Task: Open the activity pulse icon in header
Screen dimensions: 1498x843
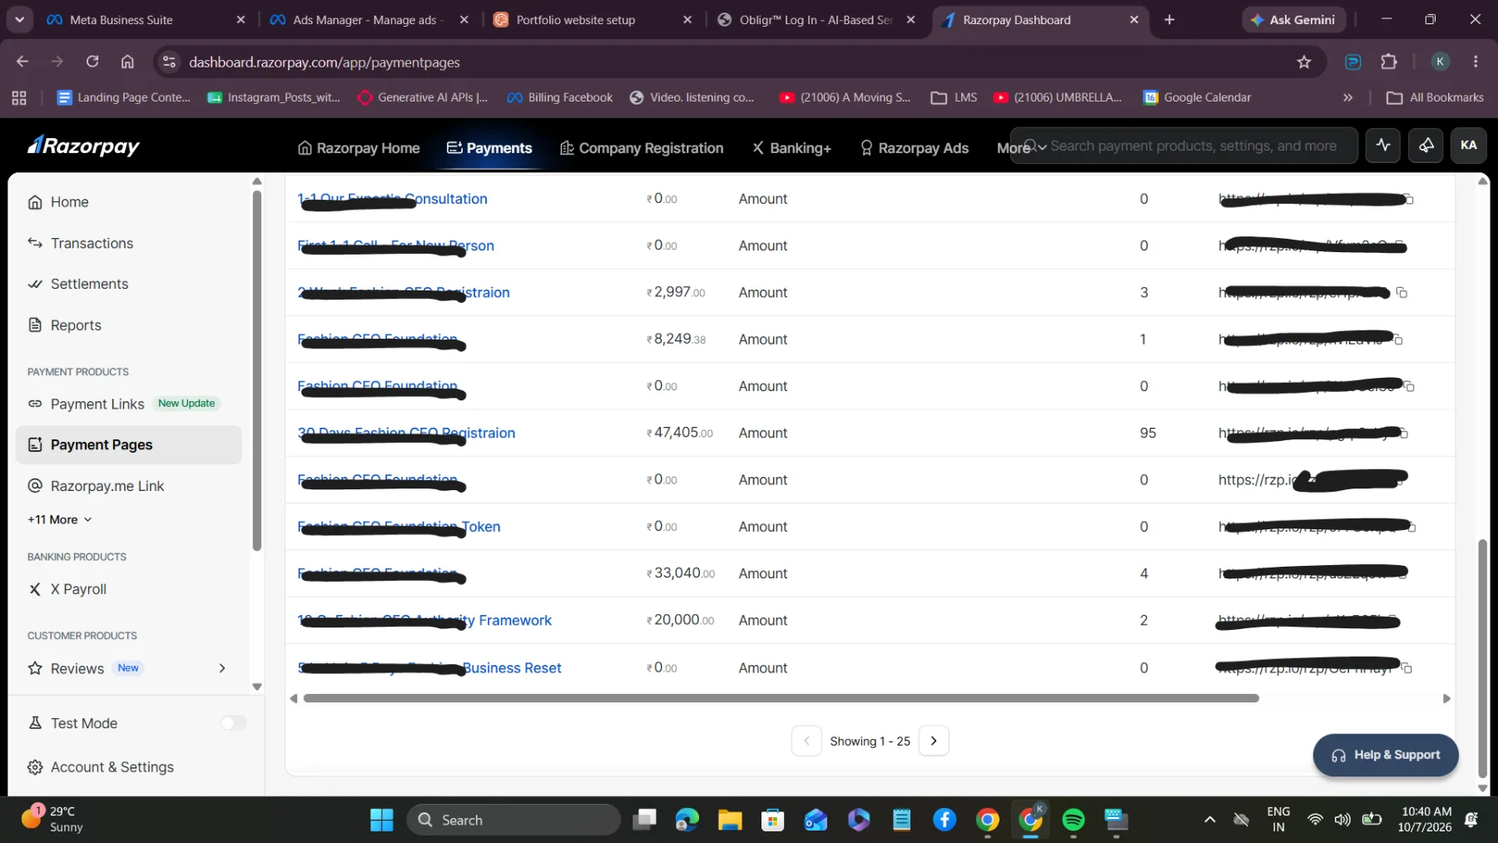Action: [1383, 146]
